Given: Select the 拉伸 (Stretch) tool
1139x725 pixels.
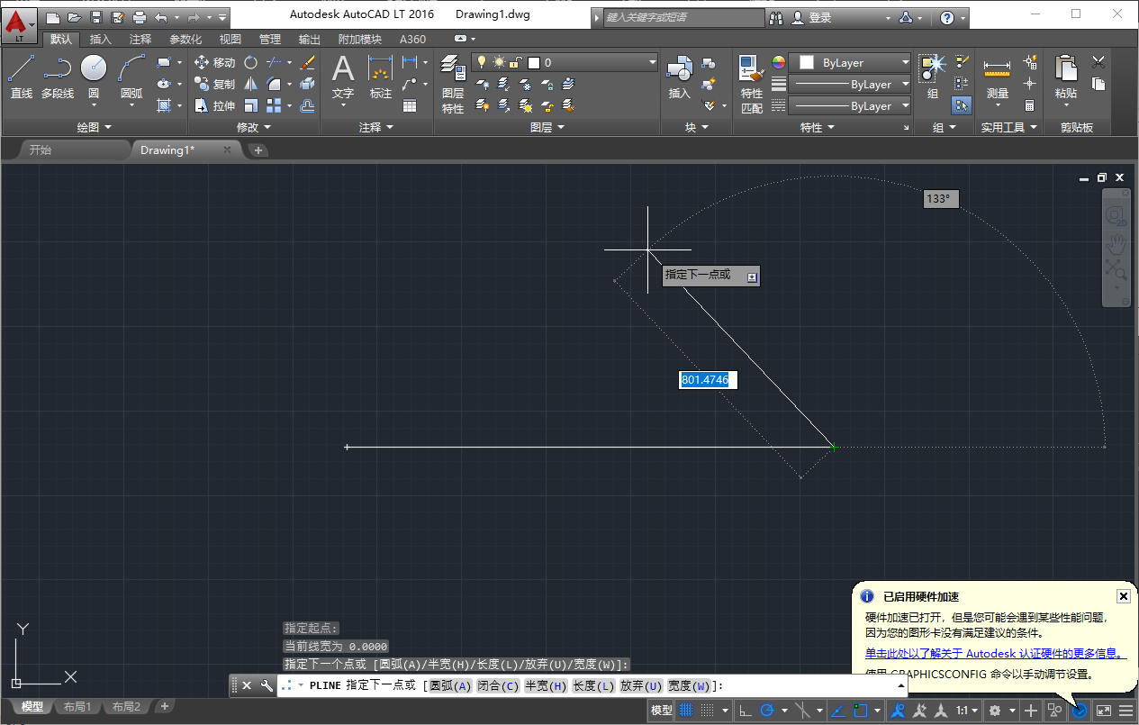Looking at the screenshot, I should tap(215, 104).
